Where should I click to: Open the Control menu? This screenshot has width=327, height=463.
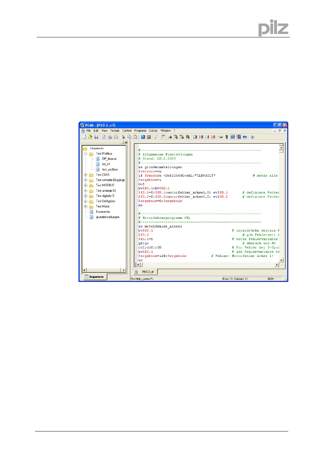click(x=127, y=131)
